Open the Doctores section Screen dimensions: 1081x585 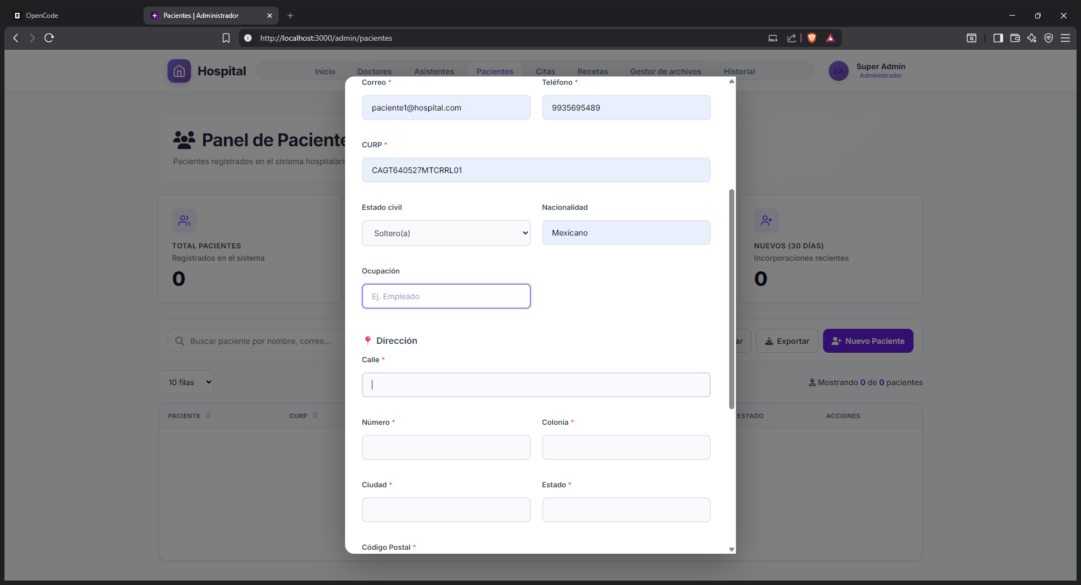tap(375, 71)
